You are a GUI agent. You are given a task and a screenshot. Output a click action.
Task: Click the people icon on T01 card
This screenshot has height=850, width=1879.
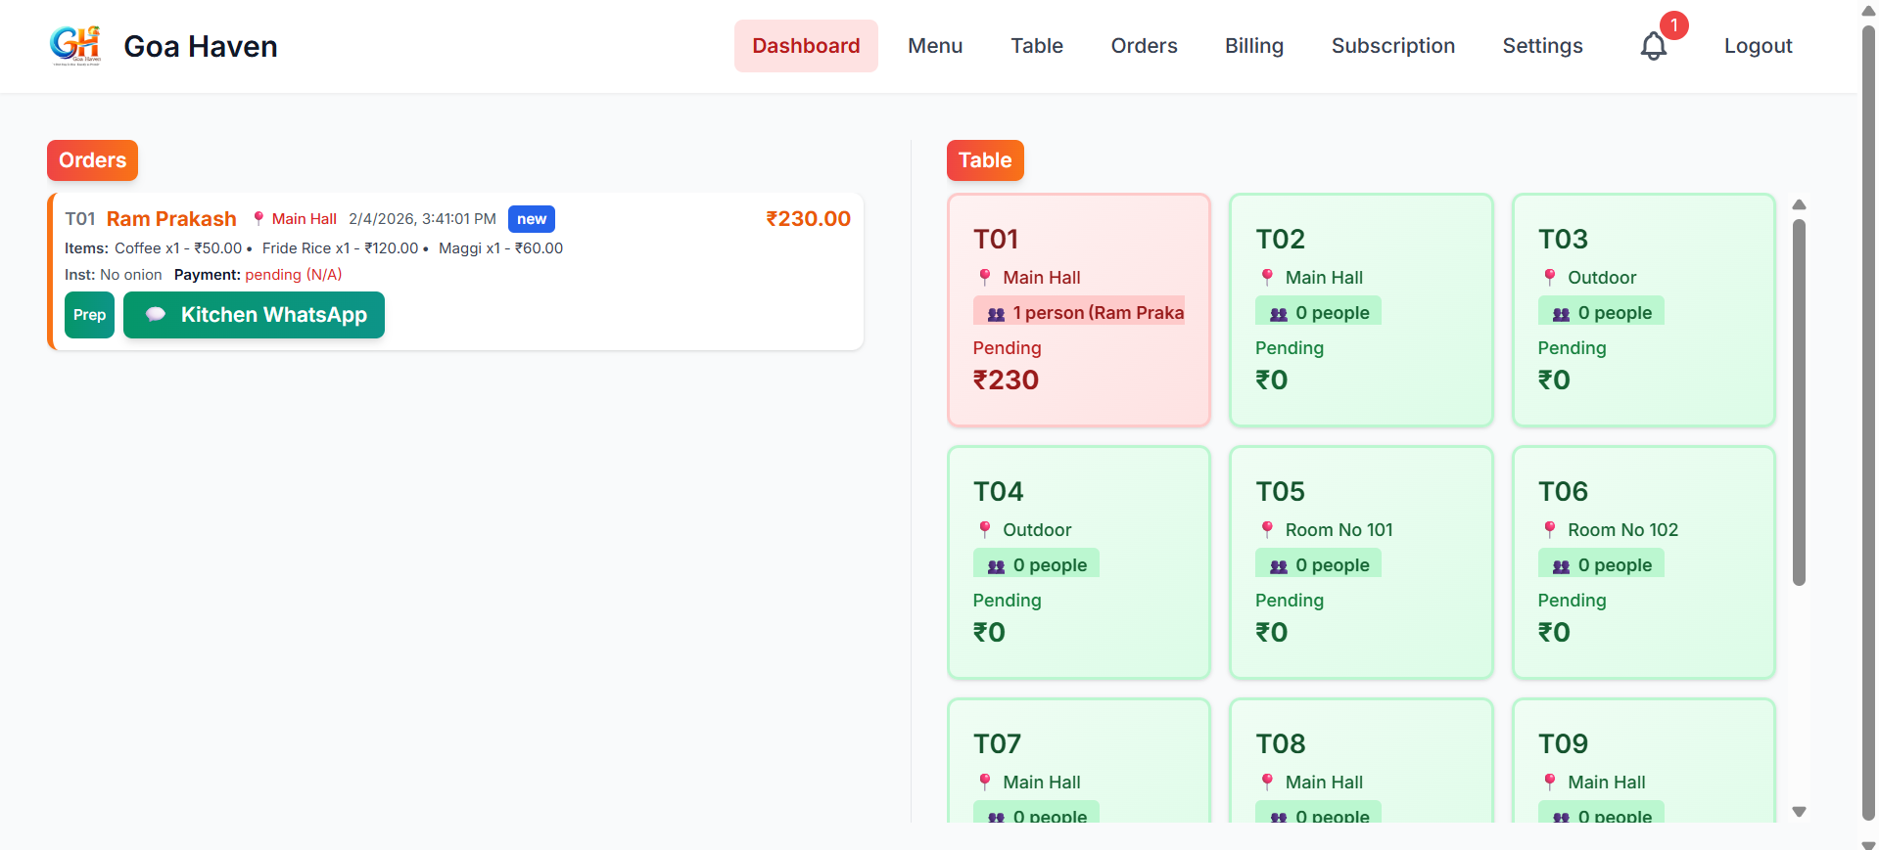click(996, 314)
